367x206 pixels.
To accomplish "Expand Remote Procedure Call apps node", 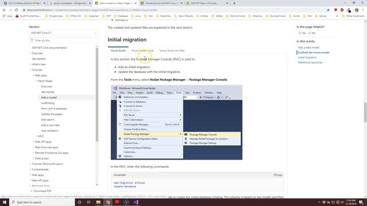I will (33, 153).
